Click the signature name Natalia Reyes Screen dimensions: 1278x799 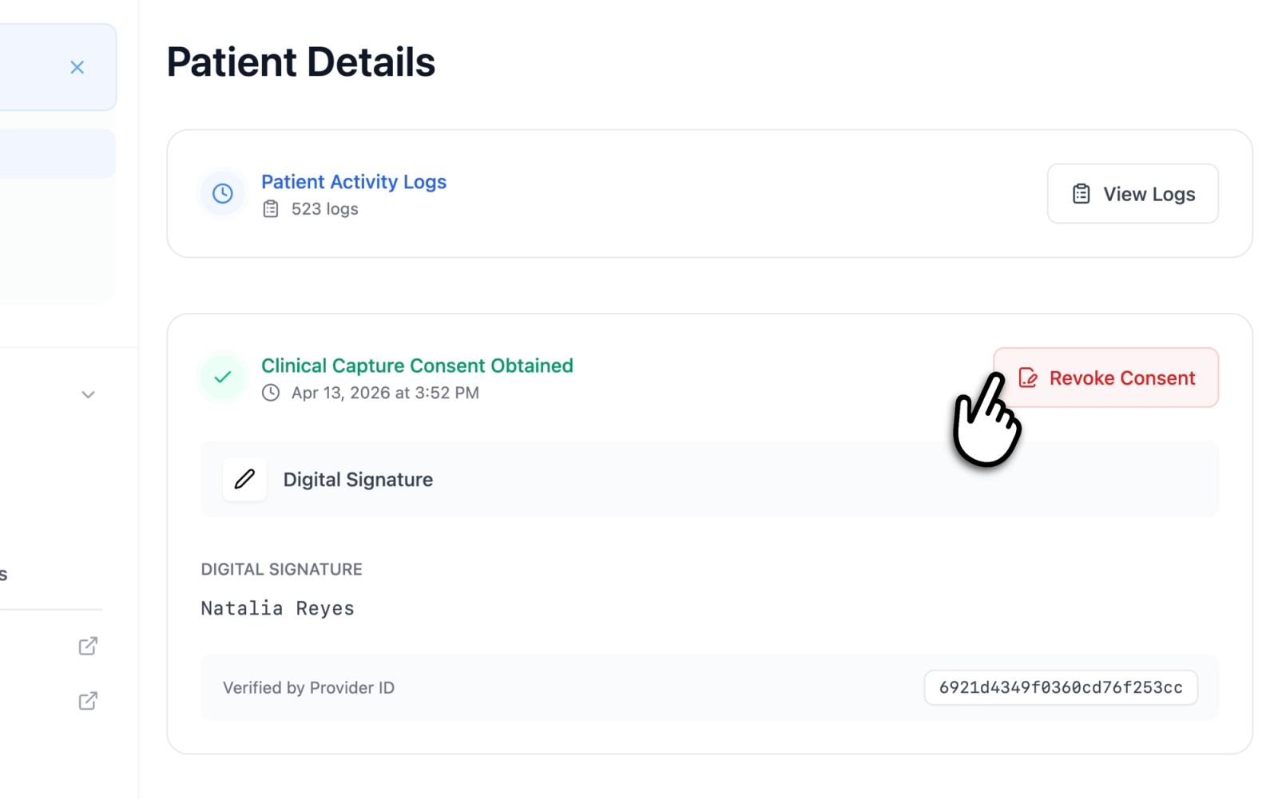[x=276, y=607]
